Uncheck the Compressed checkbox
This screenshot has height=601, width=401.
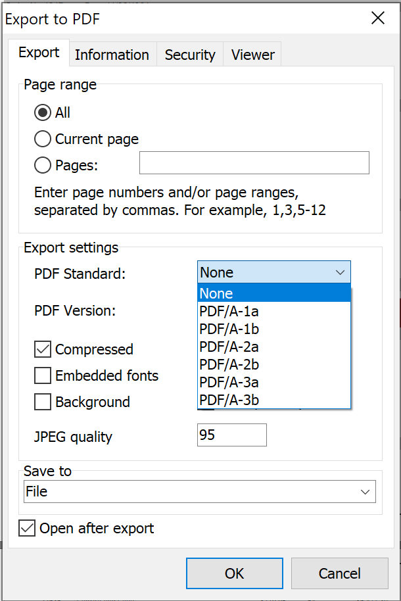click(43, 349)
